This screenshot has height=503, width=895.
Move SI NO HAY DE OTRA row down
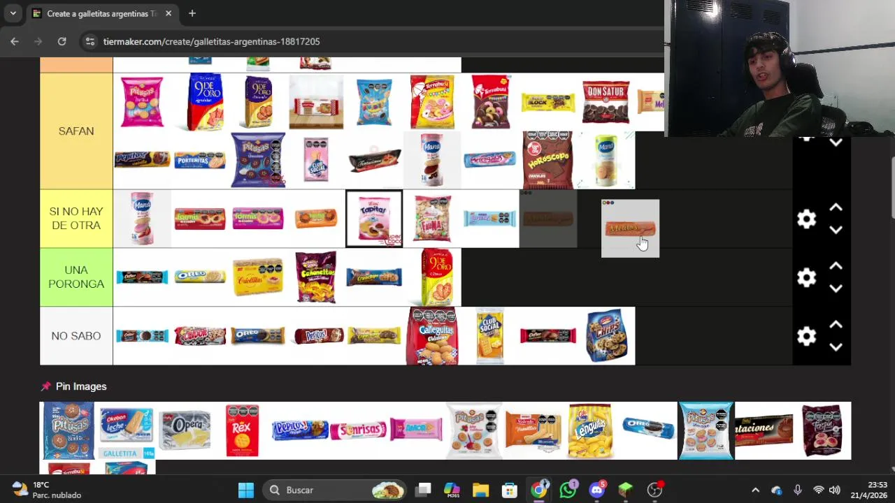pos(836,230)
